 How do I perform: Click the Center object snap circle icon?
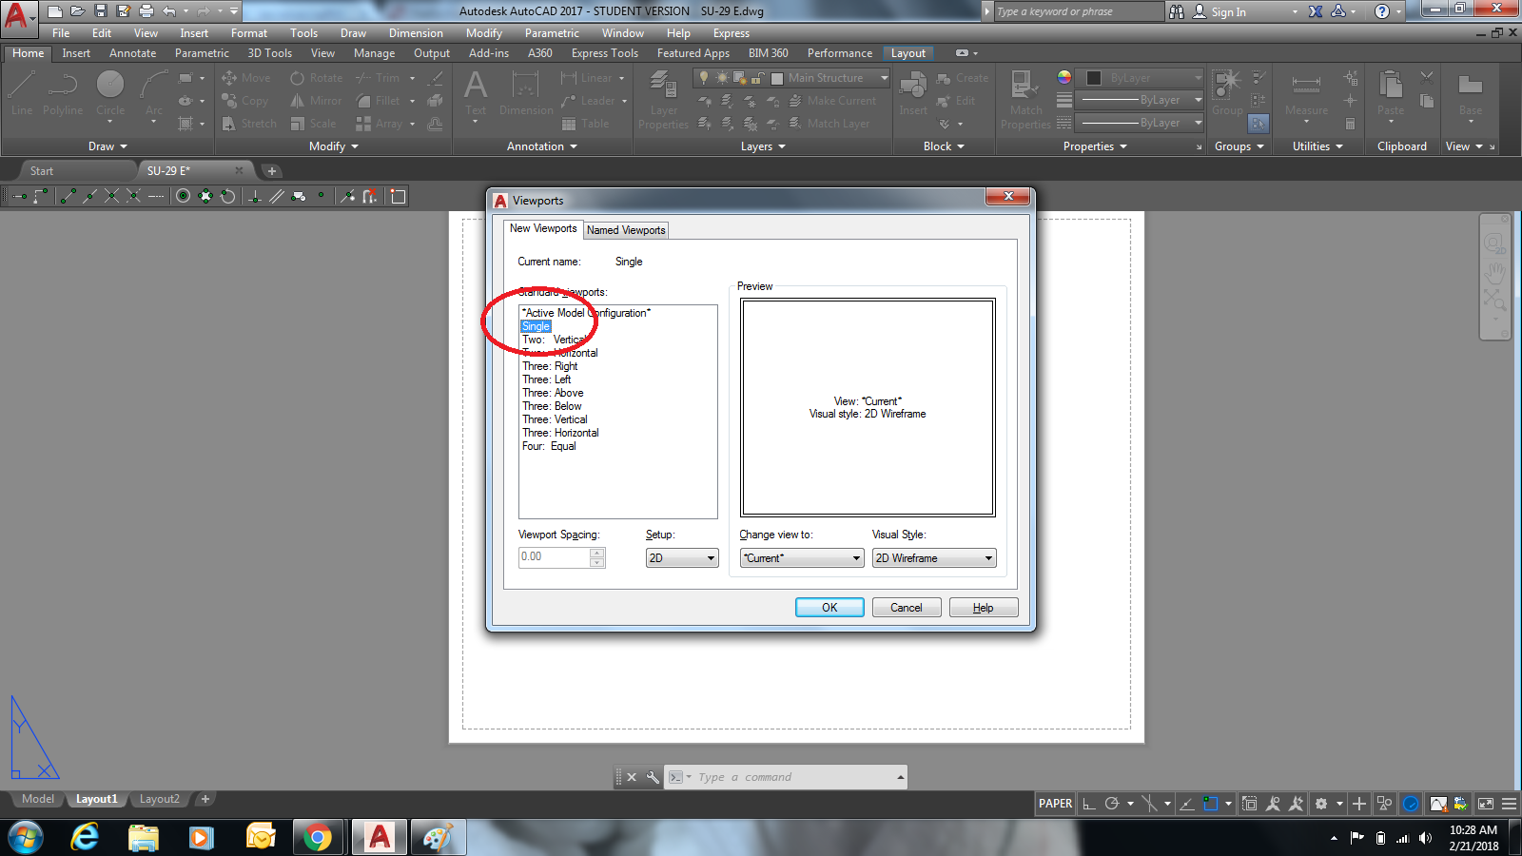[x=183, y=196]
